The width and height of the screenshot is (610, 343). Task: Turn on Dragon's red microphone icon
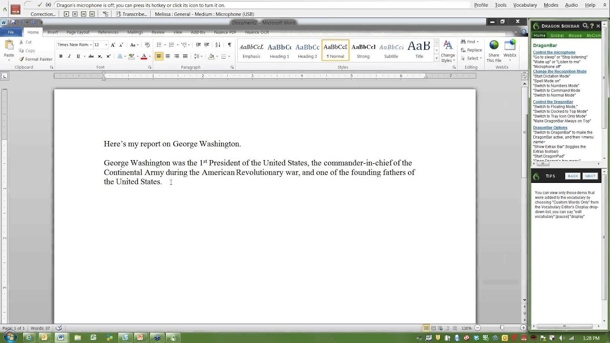[15, 9]
